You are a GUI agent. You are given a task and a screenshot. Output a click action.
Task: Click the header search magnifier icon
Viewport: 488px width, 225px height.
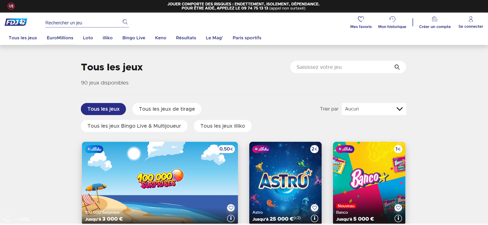click(125, 22)
